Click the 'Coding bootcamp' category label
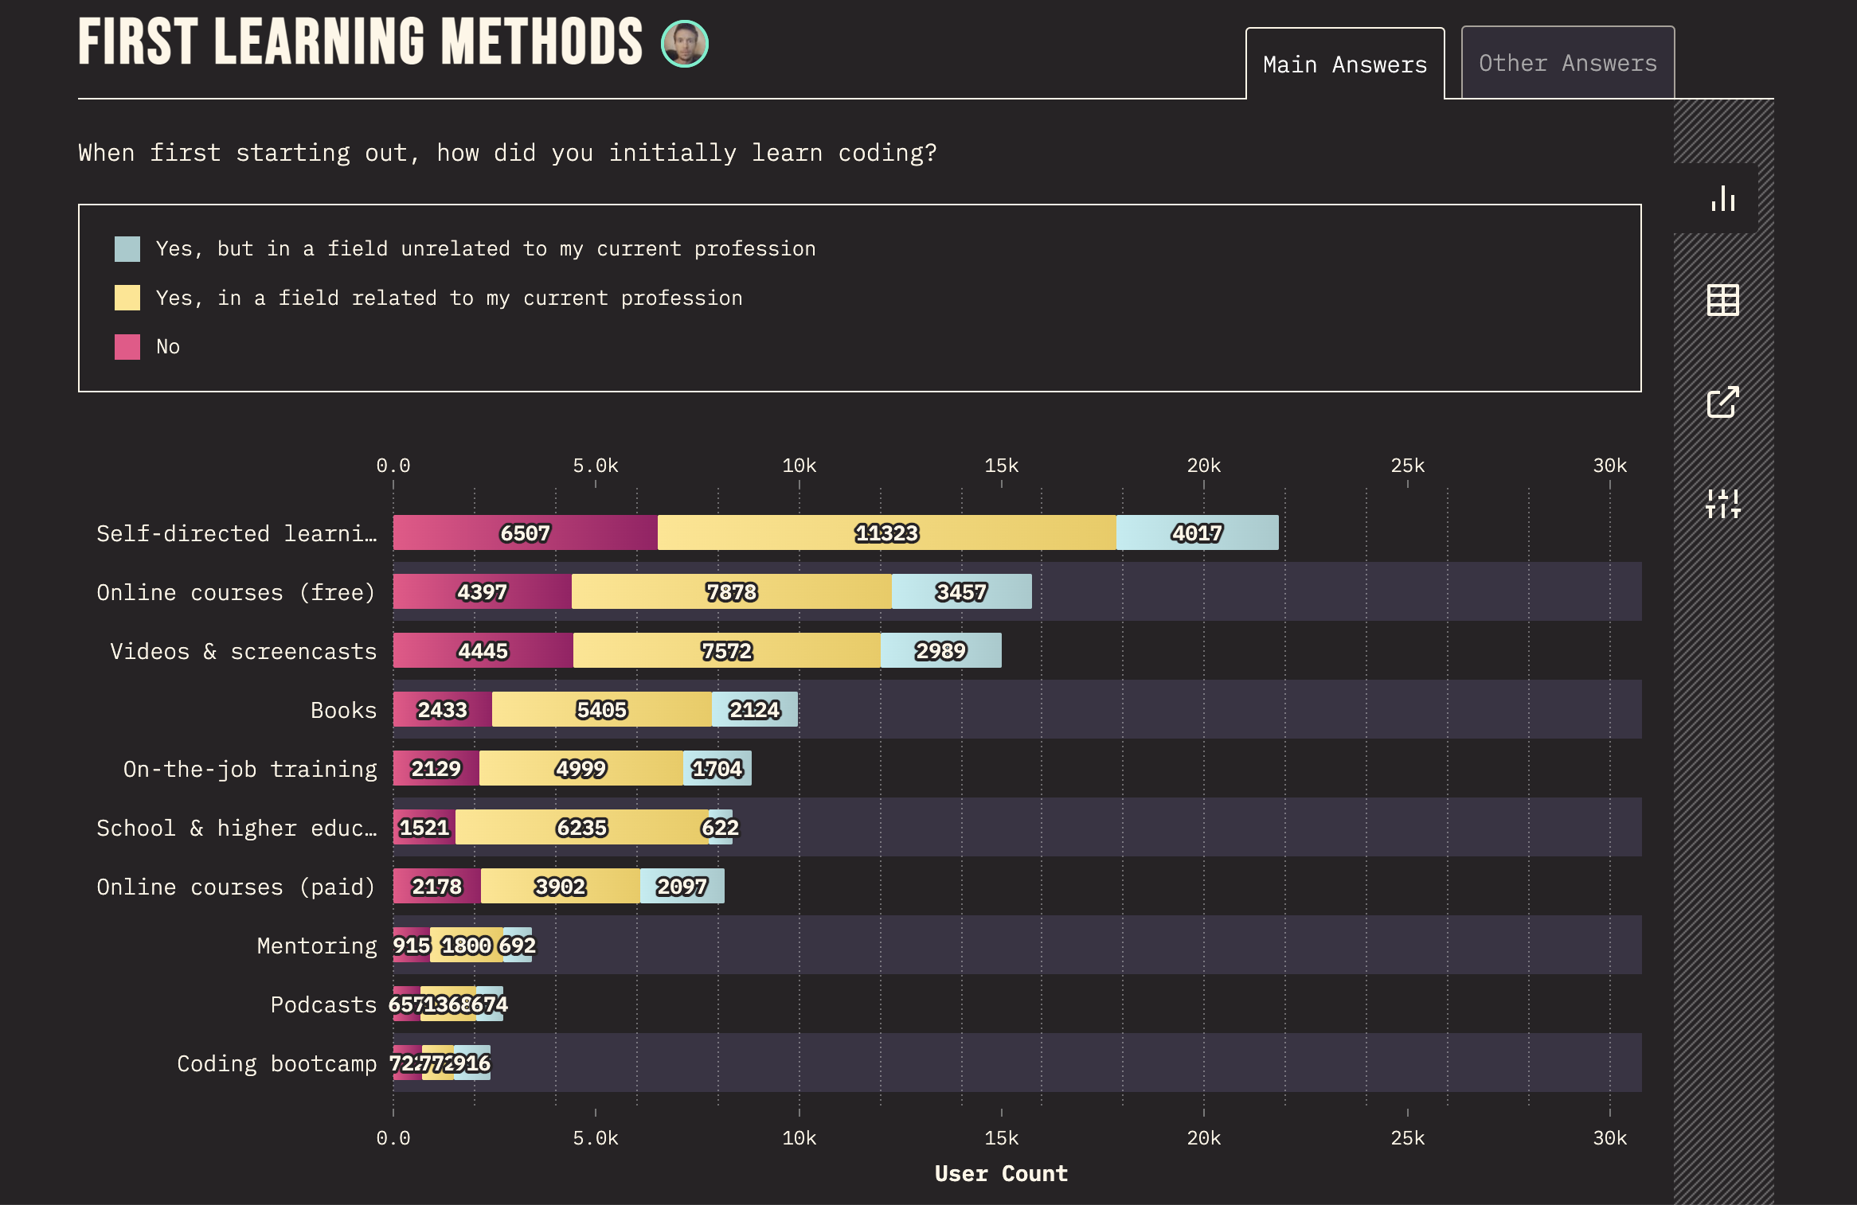The image size is (1857, 1205). (278, 1063)
